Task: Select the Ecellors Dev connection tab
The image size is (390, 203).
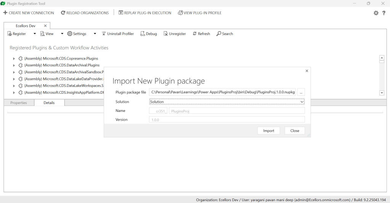Action: pos(25,26)
